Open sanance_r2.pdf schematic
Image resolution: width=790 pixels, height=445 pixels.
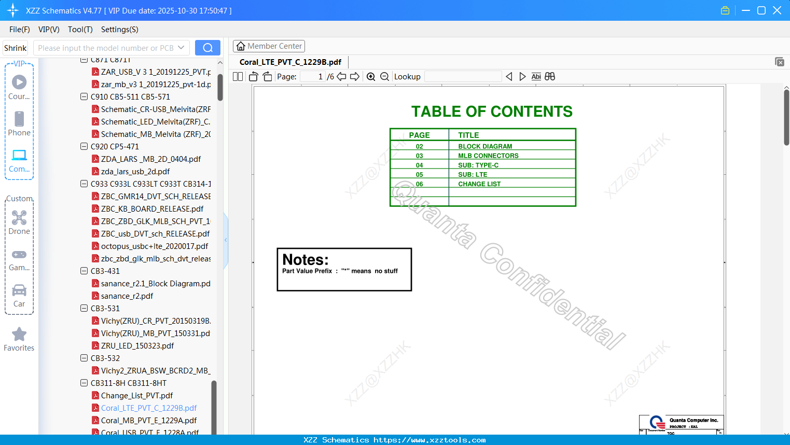127,296
